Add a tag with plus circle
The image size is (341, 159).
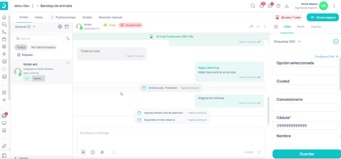pos(336,41)
